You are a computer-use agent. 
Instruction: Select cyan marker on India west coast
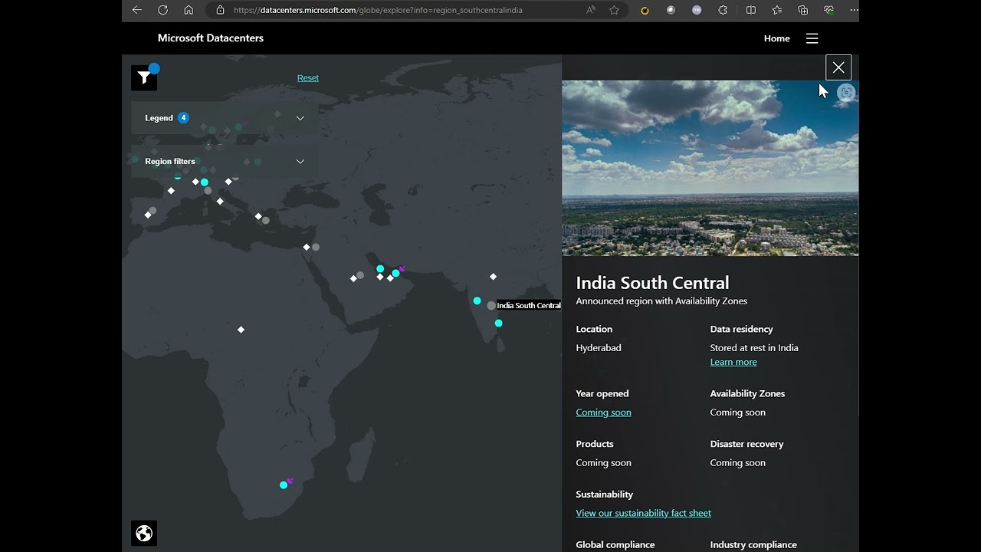tap(477, 301)
